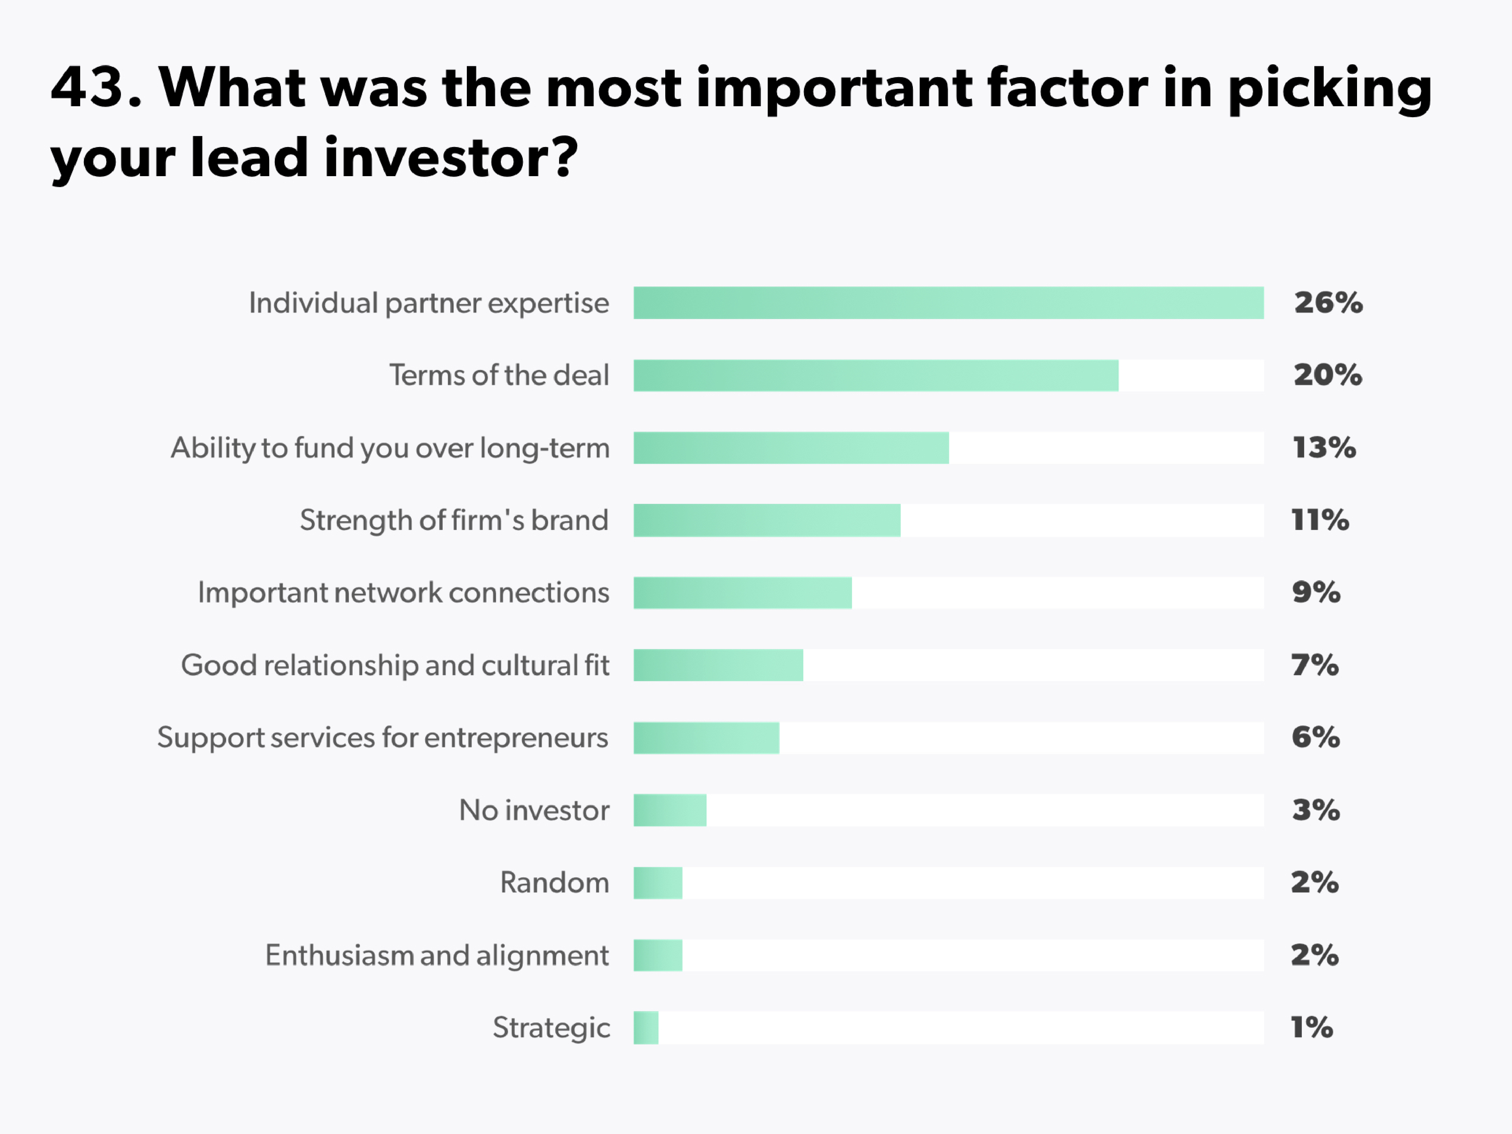Image resolution: width=1512 pixels, height=1134 pixels.
Task: Select the "Individual partner expertise" label
Action: [x=429, y=303]
